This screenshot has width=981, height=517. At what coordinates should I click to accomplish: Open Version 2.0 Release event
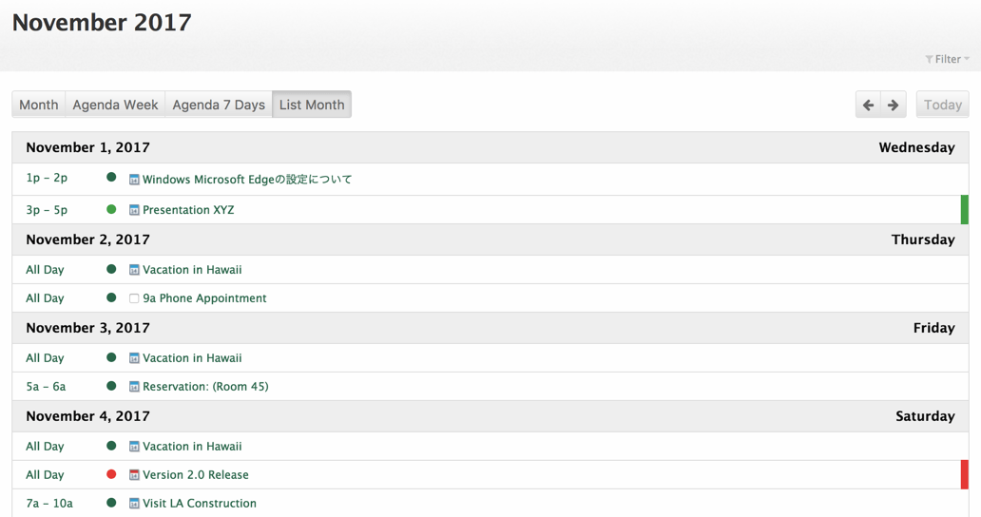(x=196, y=475)
